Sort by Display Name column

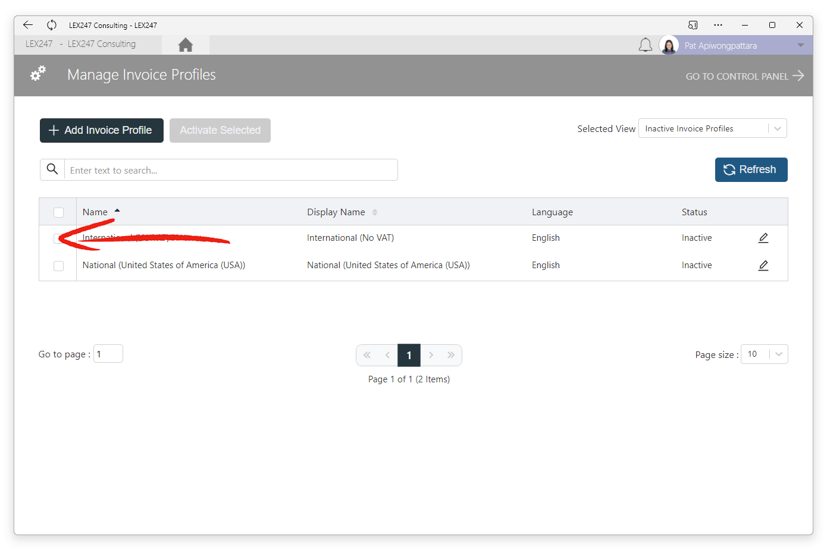pyautogui.click(x=336, y=212)
